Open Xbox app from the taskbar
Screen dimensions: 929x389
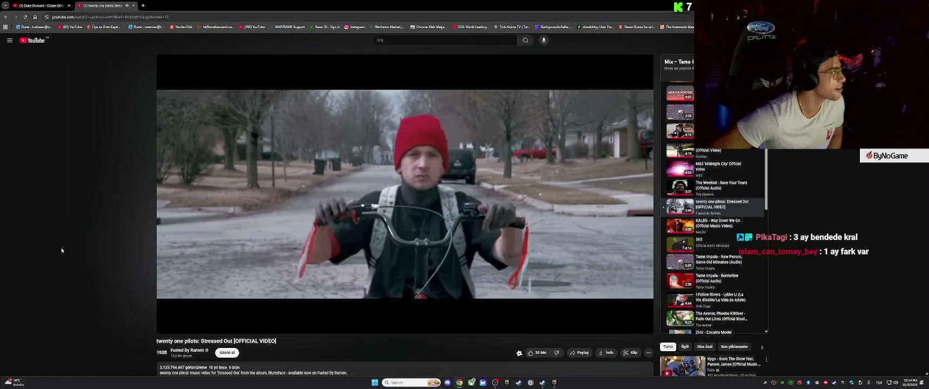(x=472, y=383)
